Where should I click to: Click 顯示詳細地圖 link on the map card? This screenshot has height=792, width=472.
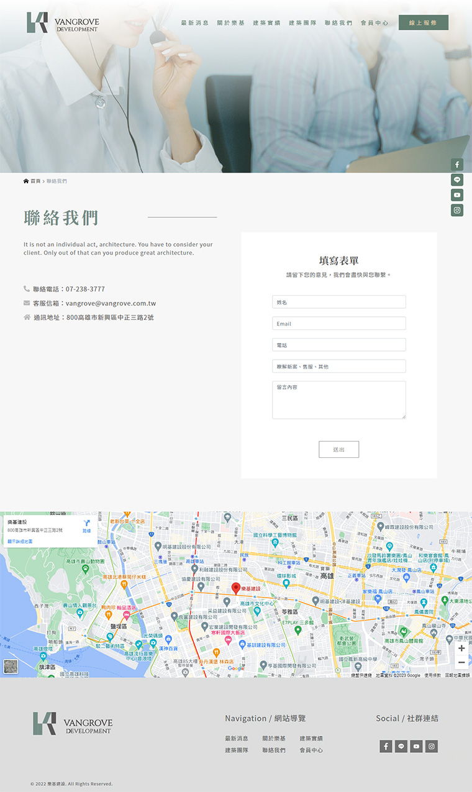tap(20, 542)
